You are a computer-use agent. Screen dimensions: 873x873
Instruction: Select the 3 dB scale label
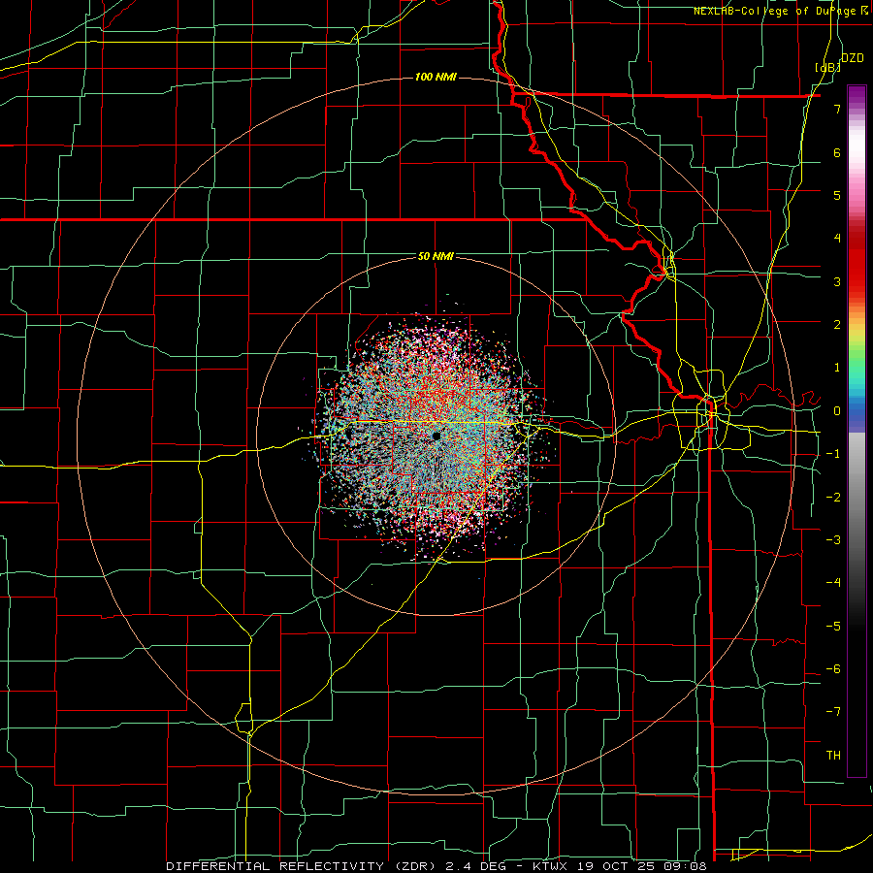pos(837,281)
